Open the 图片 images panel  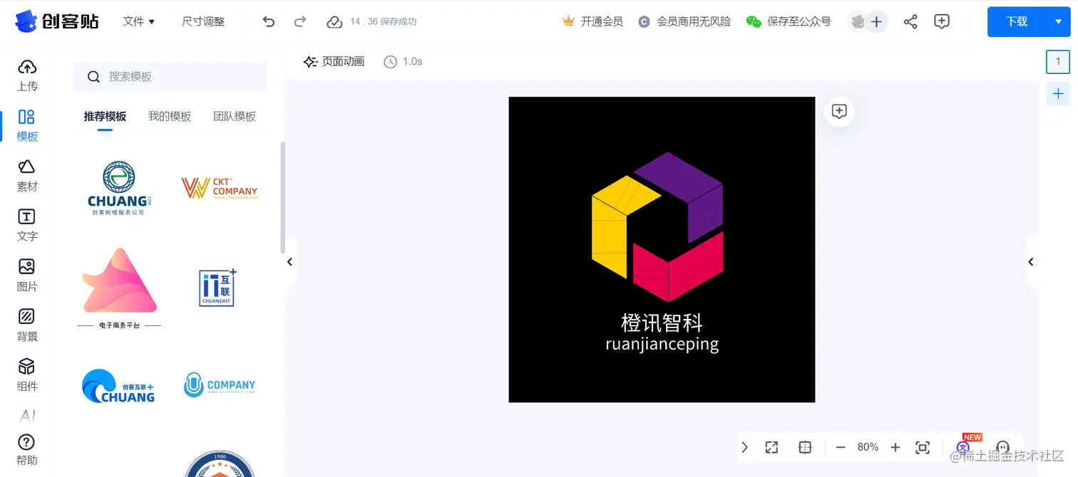[x=27, y=275]
